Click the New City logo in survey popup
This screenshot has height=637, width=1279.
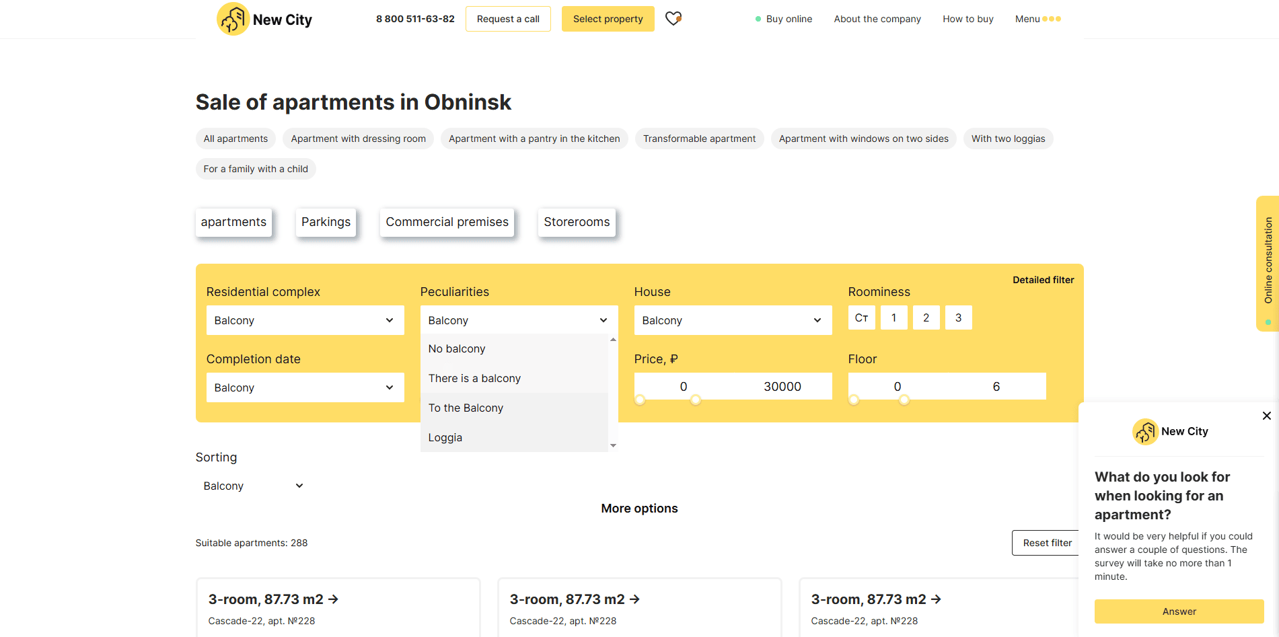tap(1170, 432)
